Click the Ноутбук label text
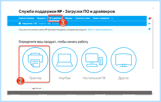Screen dimensions: 161x102 click(x=65, y=78)
